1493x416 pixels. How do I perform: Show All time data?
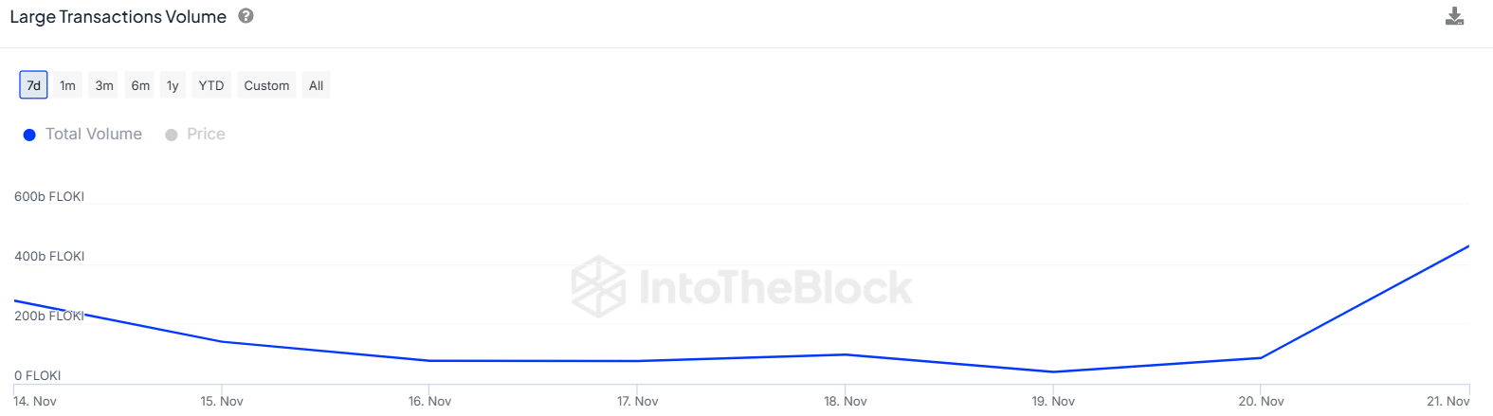coord(316,85)
